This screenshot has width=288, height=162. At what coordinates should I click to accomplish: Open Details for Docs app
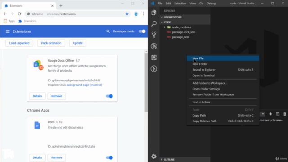[37, 157]
